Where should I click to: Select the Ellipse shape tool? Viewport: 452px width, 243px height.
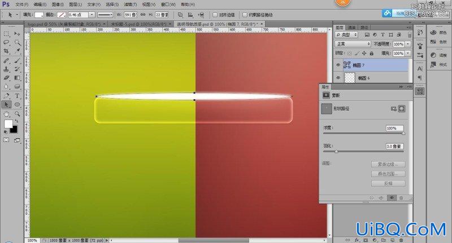(17, 105)
